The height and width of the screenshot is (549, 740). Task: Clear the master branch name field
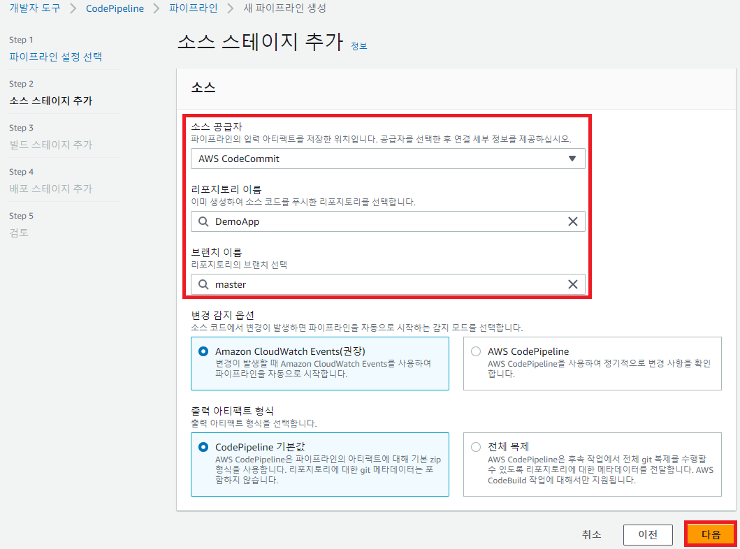(x=572, y=284)
